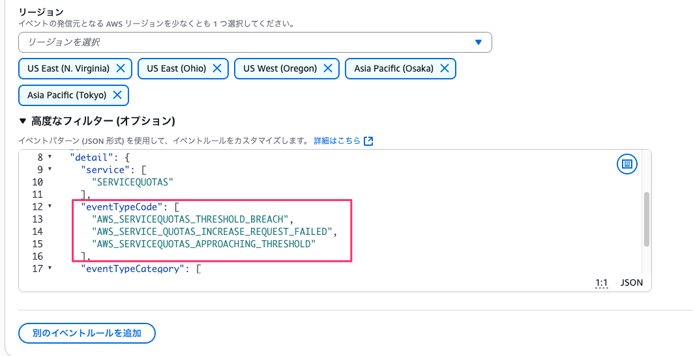Open the リージョンを選択 dropdown arrow

[478, 42]
